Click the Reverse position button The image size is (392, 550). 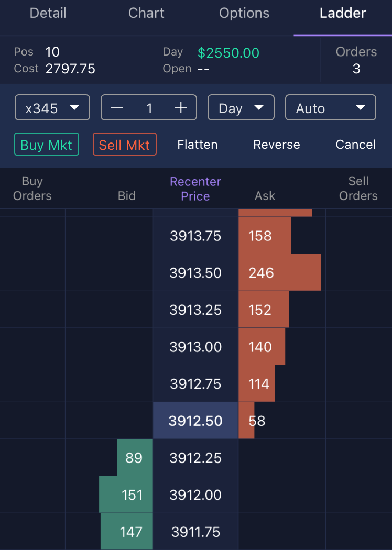tap(277, 145)
